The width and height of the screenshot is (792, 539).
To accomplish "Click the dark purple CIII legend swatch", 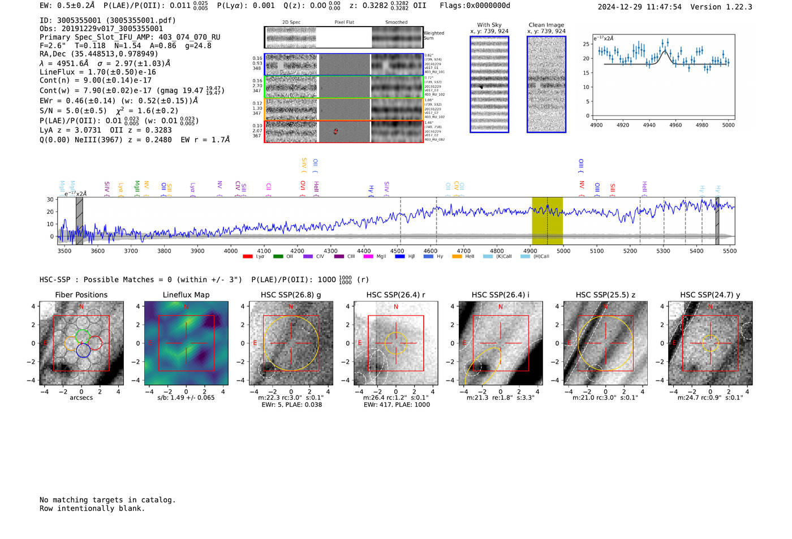I will tap(338, 257).
